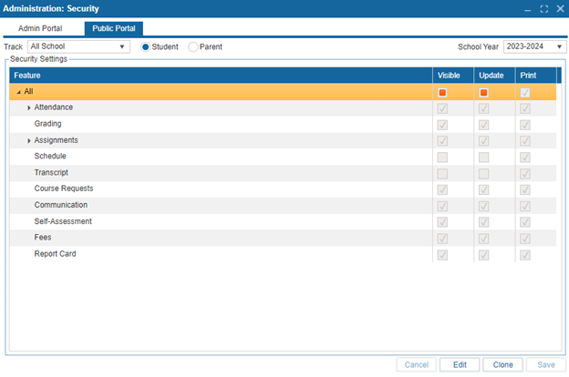
Task: Open the School Year dropdown
Action: coord(559,46)
